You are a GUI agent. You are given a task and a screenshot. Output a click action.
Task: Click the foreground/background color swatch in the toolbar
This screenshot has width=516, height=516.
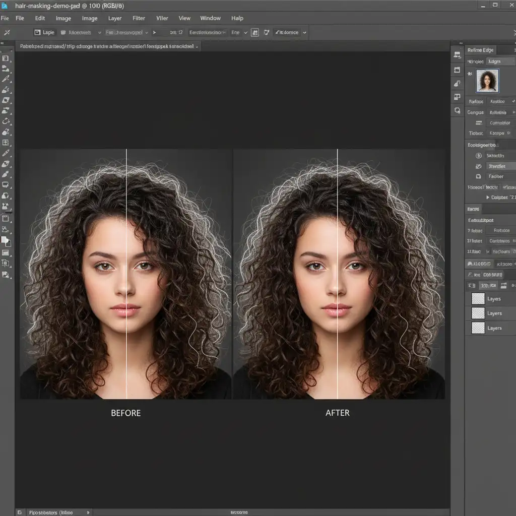pos(6,241)
